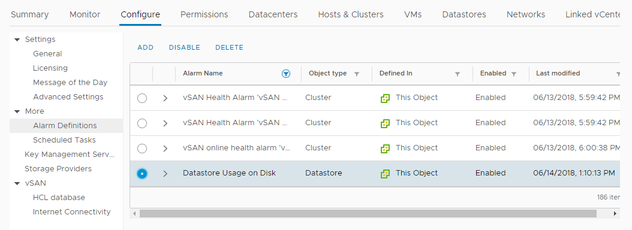This screenshot has width=632, height=230.
Task: Collapse the More section in sidebar
Action: tap(17, 111)
